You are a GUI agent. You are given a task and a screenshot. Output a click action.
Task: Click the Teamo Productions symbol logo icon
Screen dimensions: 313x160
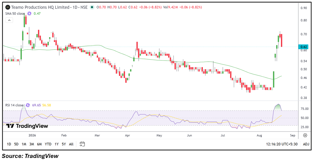click(x=8, y=7)
